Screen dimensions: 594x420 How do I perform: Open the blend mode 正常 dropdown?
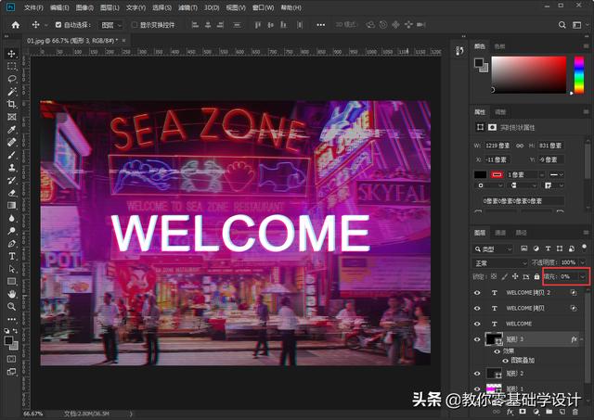[499, 263]
